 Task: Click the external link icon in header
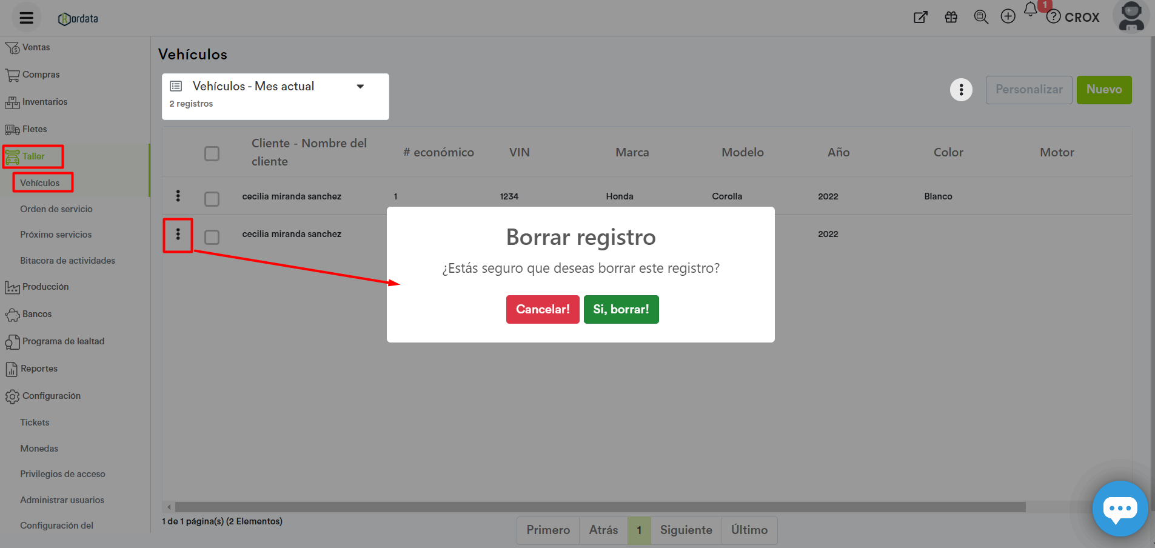pyautogui.click(x=920, y=18)
